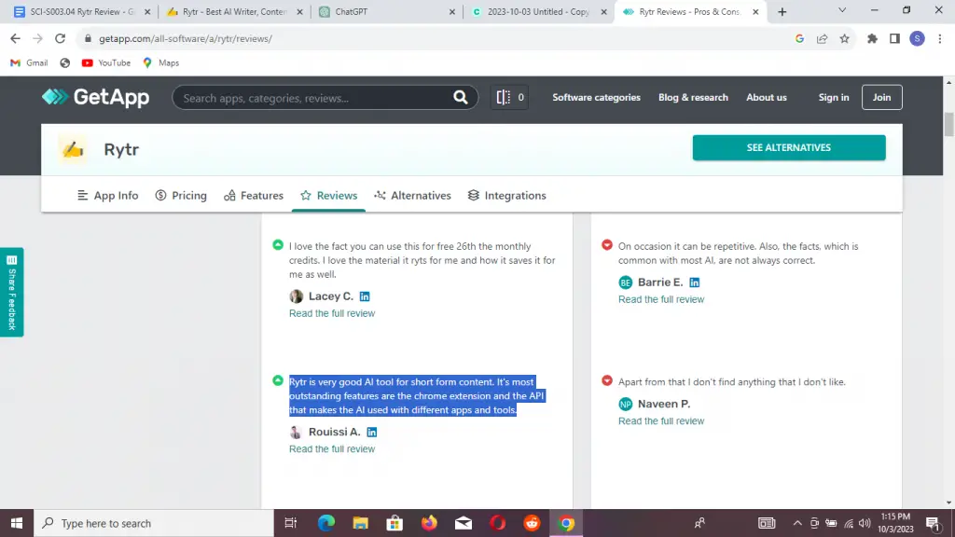Open Rouissi A.'s LinkedIn profile icon
This screenshot has width=955, height=537.
371,433
